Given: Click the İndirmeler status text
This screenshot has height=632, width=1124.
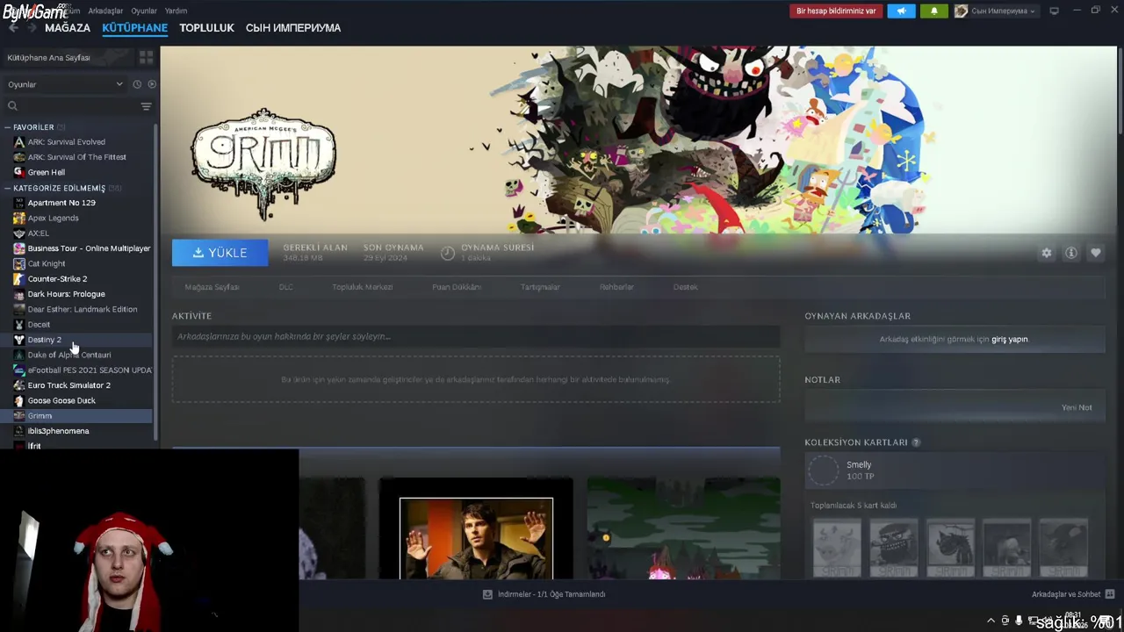Looking at the screenshot, I should (551, 594).
